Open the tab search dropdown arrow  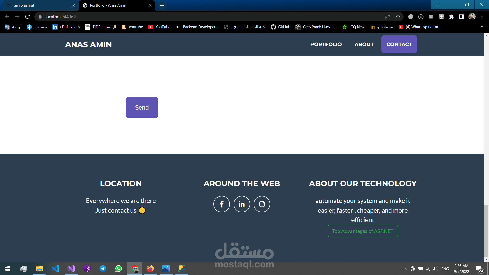coord(438,5)
